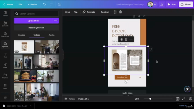Enter fullscreen presentation mode icon
194x109 pixels.
click(183, 99)
